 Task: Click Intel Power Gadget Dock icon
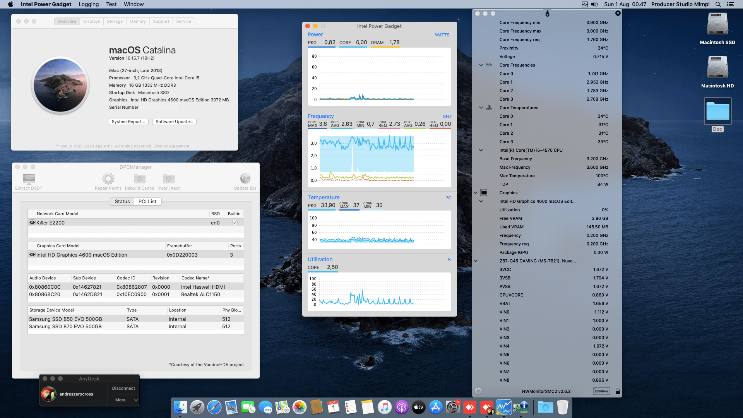pos(504,407)
